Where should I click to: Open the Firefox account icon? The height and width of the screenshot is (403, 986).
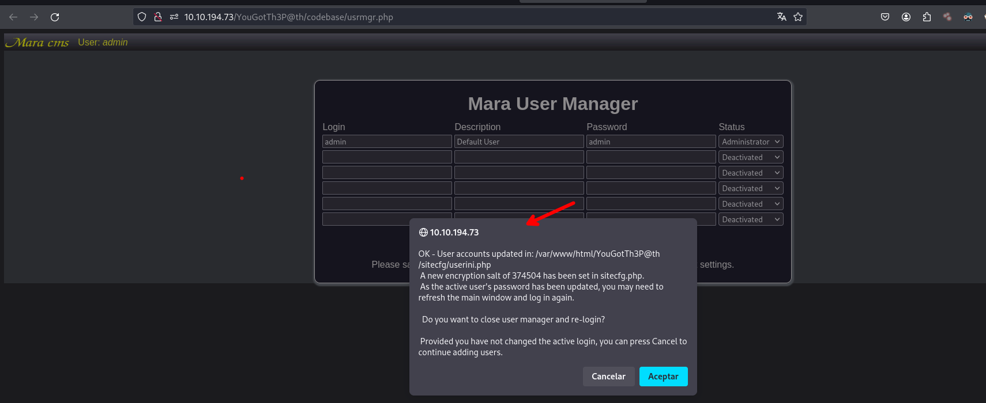pos(906,17)
